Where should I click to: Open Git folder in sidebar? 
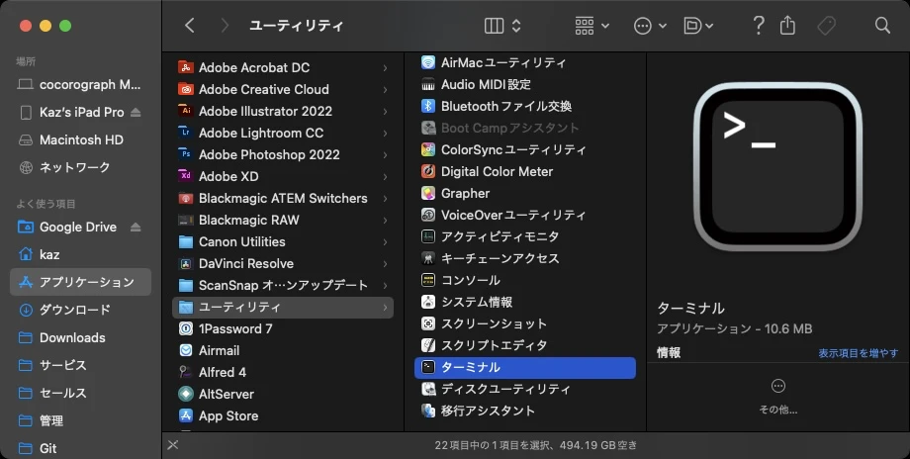80,448
